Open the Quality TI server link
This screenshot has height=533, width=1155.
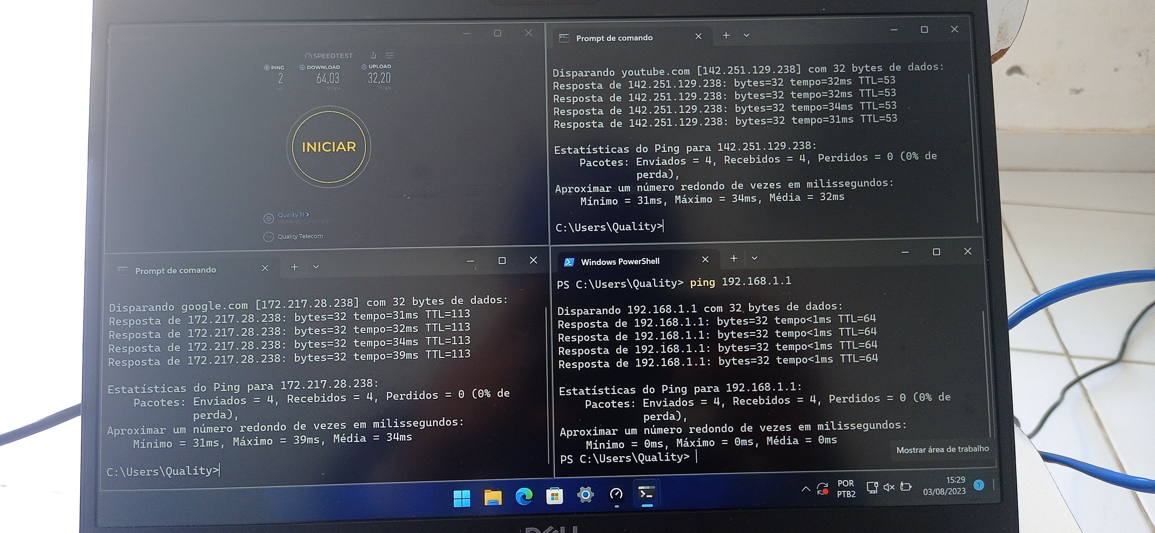pyautogui.click(x=293, y=215)
